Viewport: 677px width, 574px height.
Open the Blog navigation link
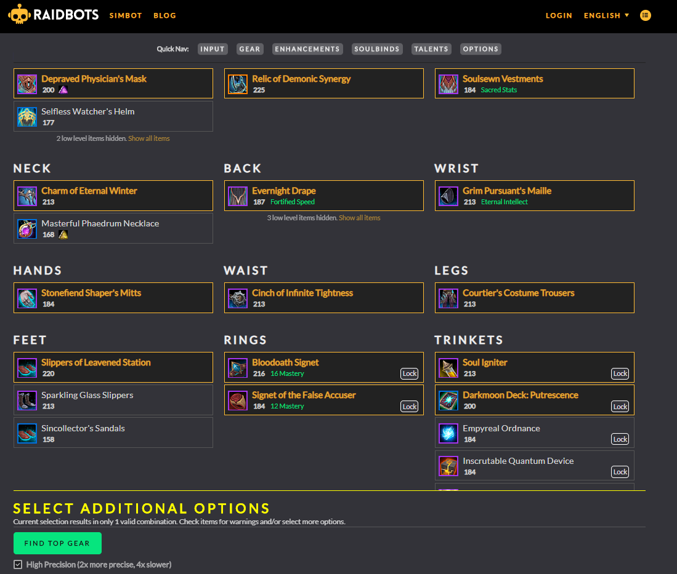(165, 15)
